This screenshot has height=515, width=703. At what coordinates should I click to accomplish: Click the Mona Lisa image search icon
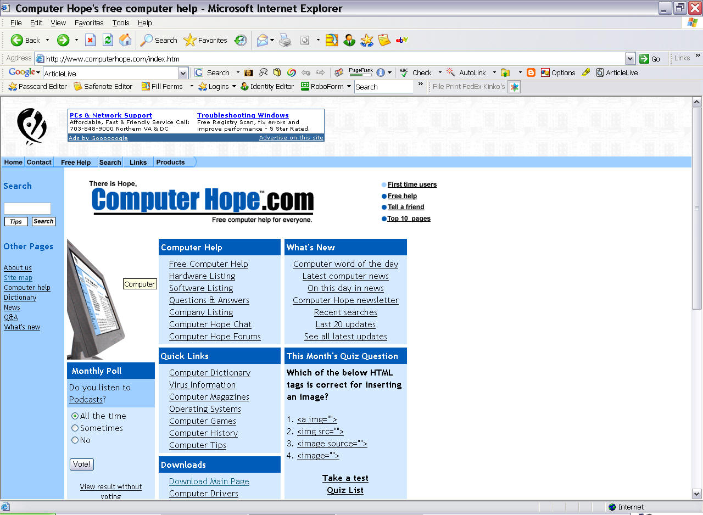pos(249,72)
